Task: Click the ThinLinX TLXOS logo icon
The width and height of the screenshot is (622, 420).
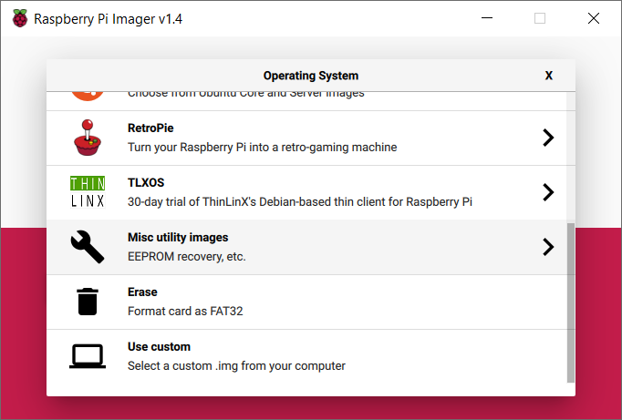Action: (88, 192)
